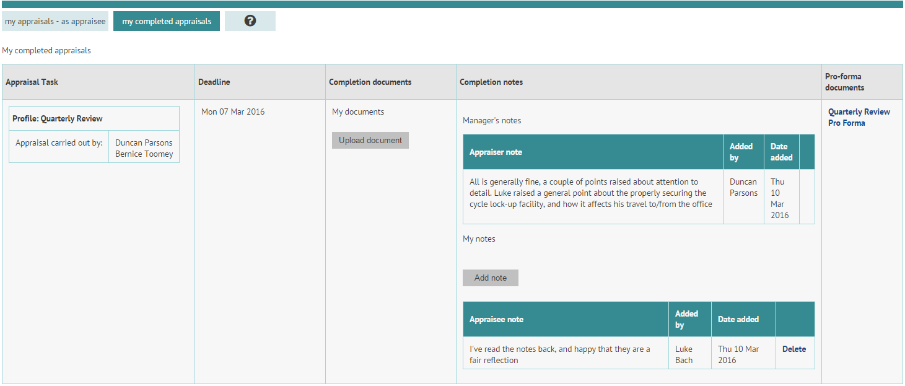Select the 'my completed appraisals' tab
Viewport: 905px width, 386px height.
(x=166, y=20)
